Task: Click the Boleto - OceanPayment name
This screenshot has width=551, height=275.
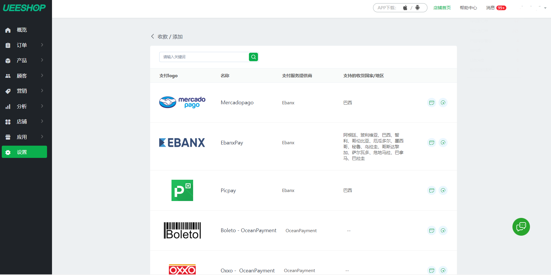Action: [248, 230]
